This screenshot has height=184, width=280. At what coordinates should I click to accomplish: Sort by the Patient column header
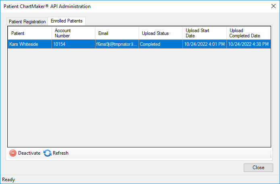[30, 33]
